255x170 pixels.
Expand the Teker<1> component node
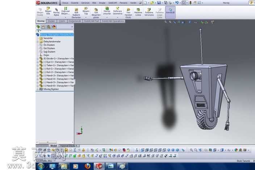(x=38, y=65)
